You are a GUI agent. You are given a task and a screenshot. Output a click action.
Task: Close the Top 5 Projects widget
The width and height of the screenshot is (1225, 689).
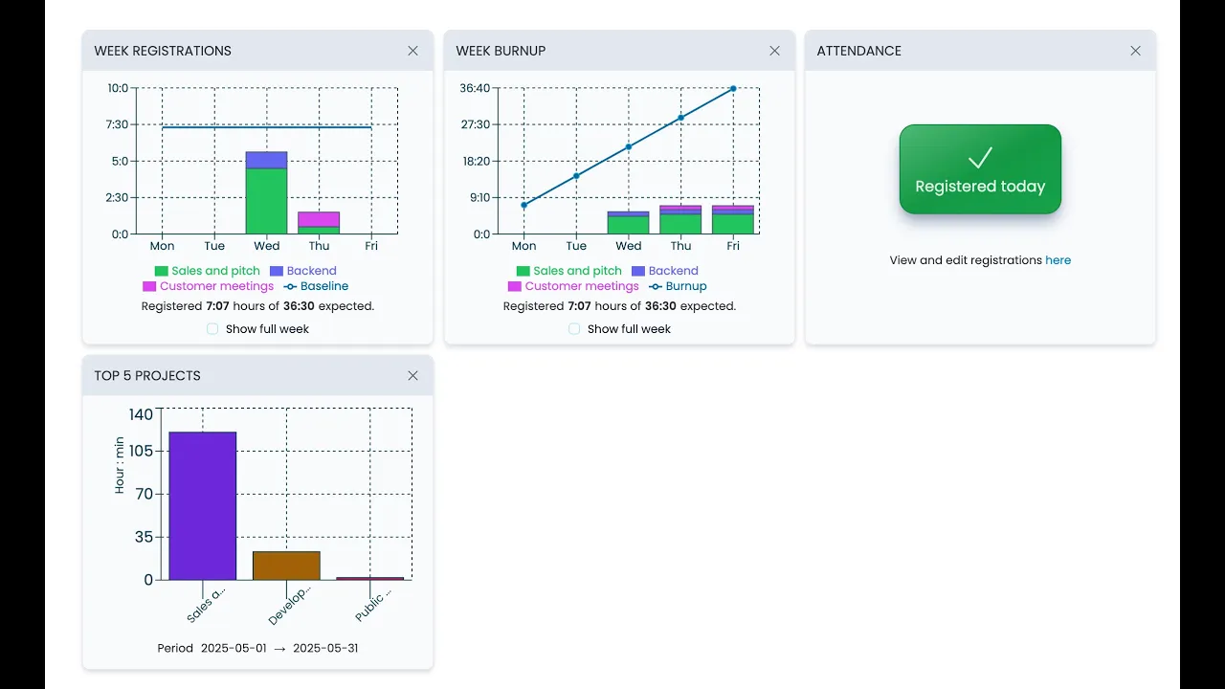click(x=412, y=376)
